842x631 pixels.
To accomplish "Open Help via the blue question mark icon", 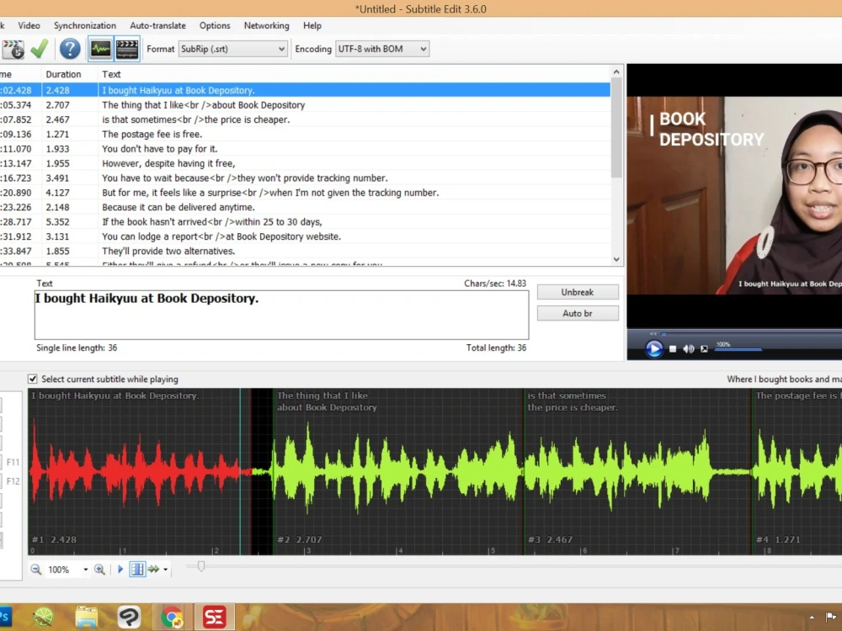I will coord(70,49).
